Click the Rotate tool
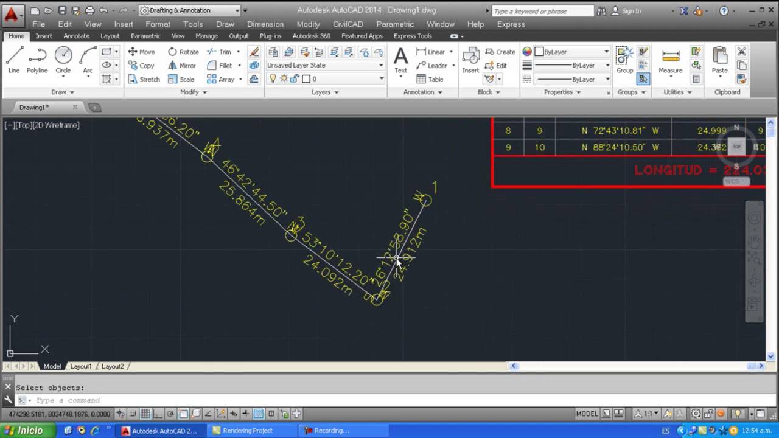Screen dimensions: 779x438 [x=183, y=52]
